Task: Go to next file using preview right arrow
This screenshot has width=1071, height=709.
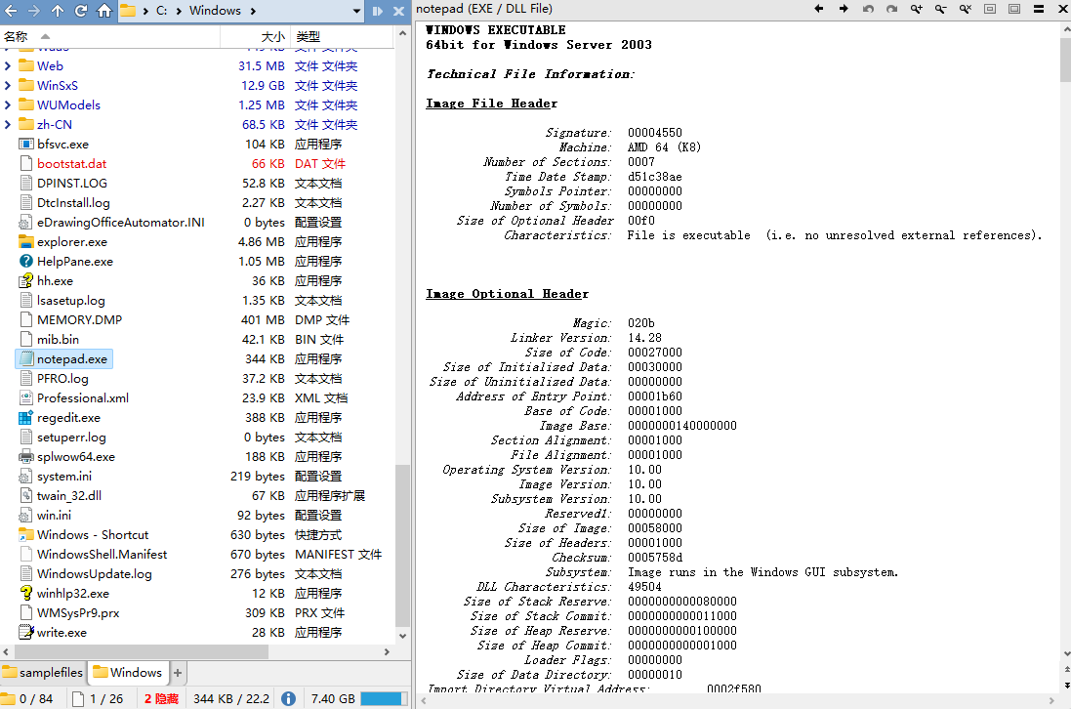Action: [843, 10]
